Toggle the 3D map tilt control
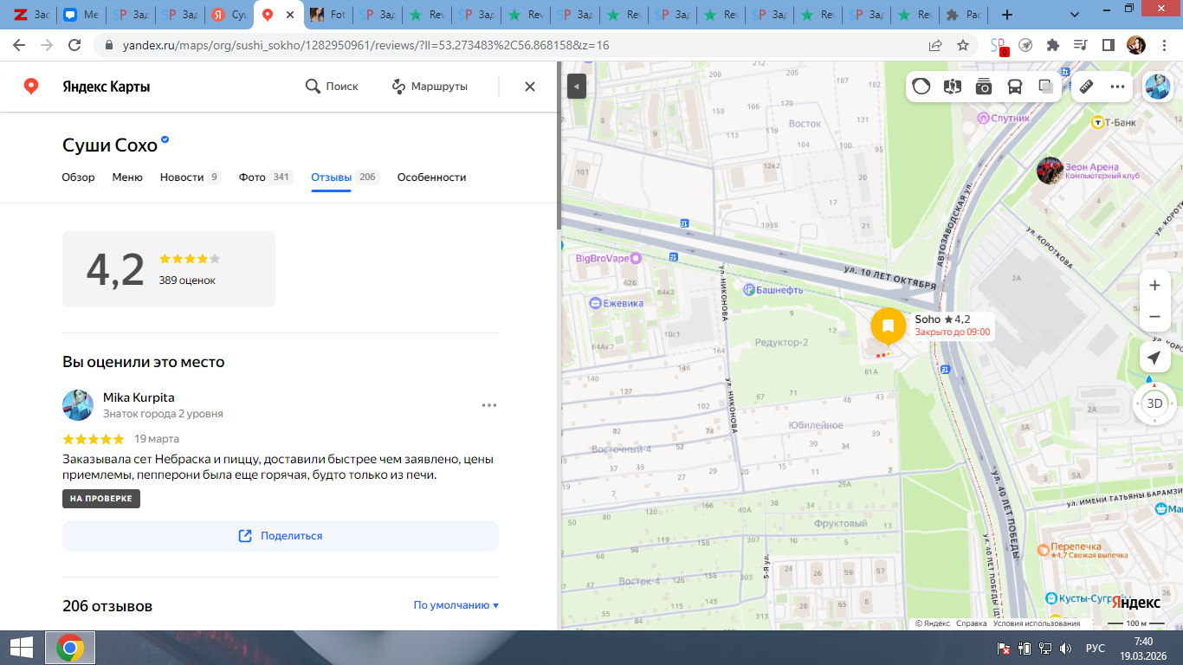Screen dimensions: 1183x665 pos(1154,404)
